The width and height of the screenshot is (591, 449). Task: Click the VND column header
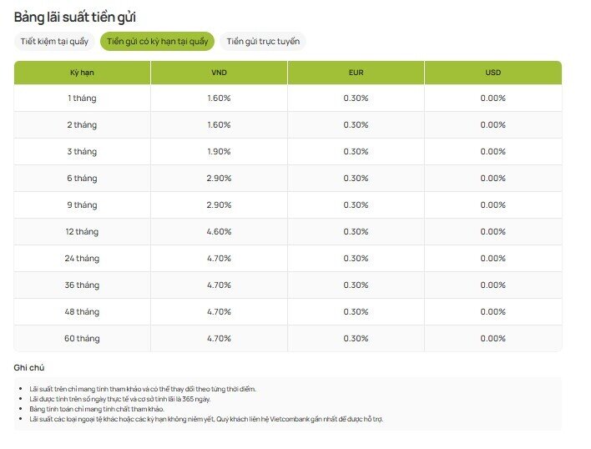[x=219, y=73]
